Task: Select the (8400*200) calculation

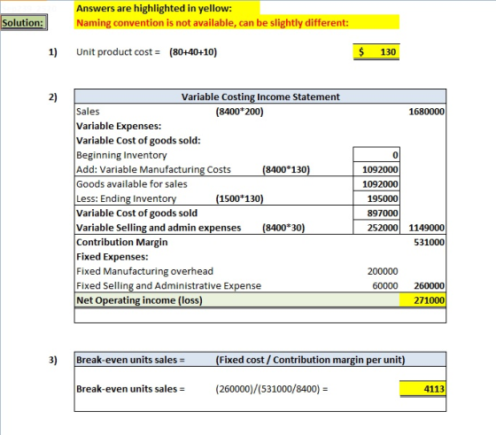Action: point(239,112)
